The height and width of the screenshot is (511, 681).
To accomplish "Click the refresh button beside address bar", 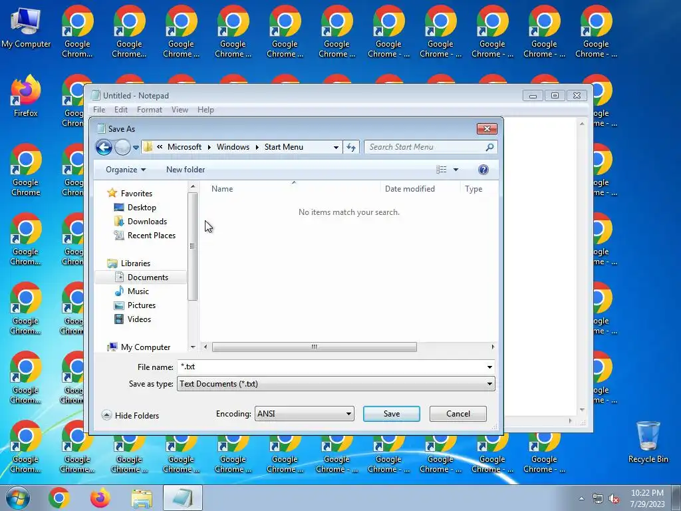I will (x=351, y=147).
